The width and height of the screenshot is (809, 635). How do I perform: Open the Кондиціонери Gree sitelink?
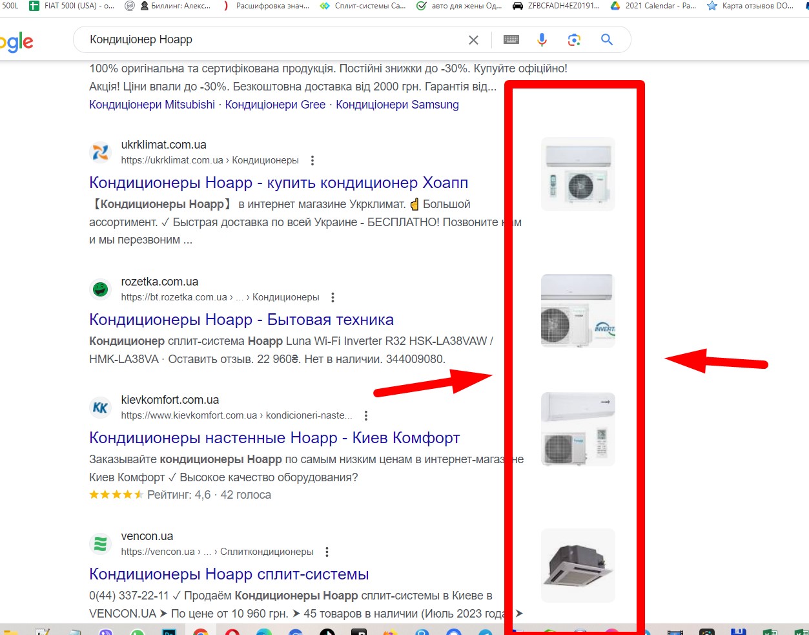click(x=275, y=105)
